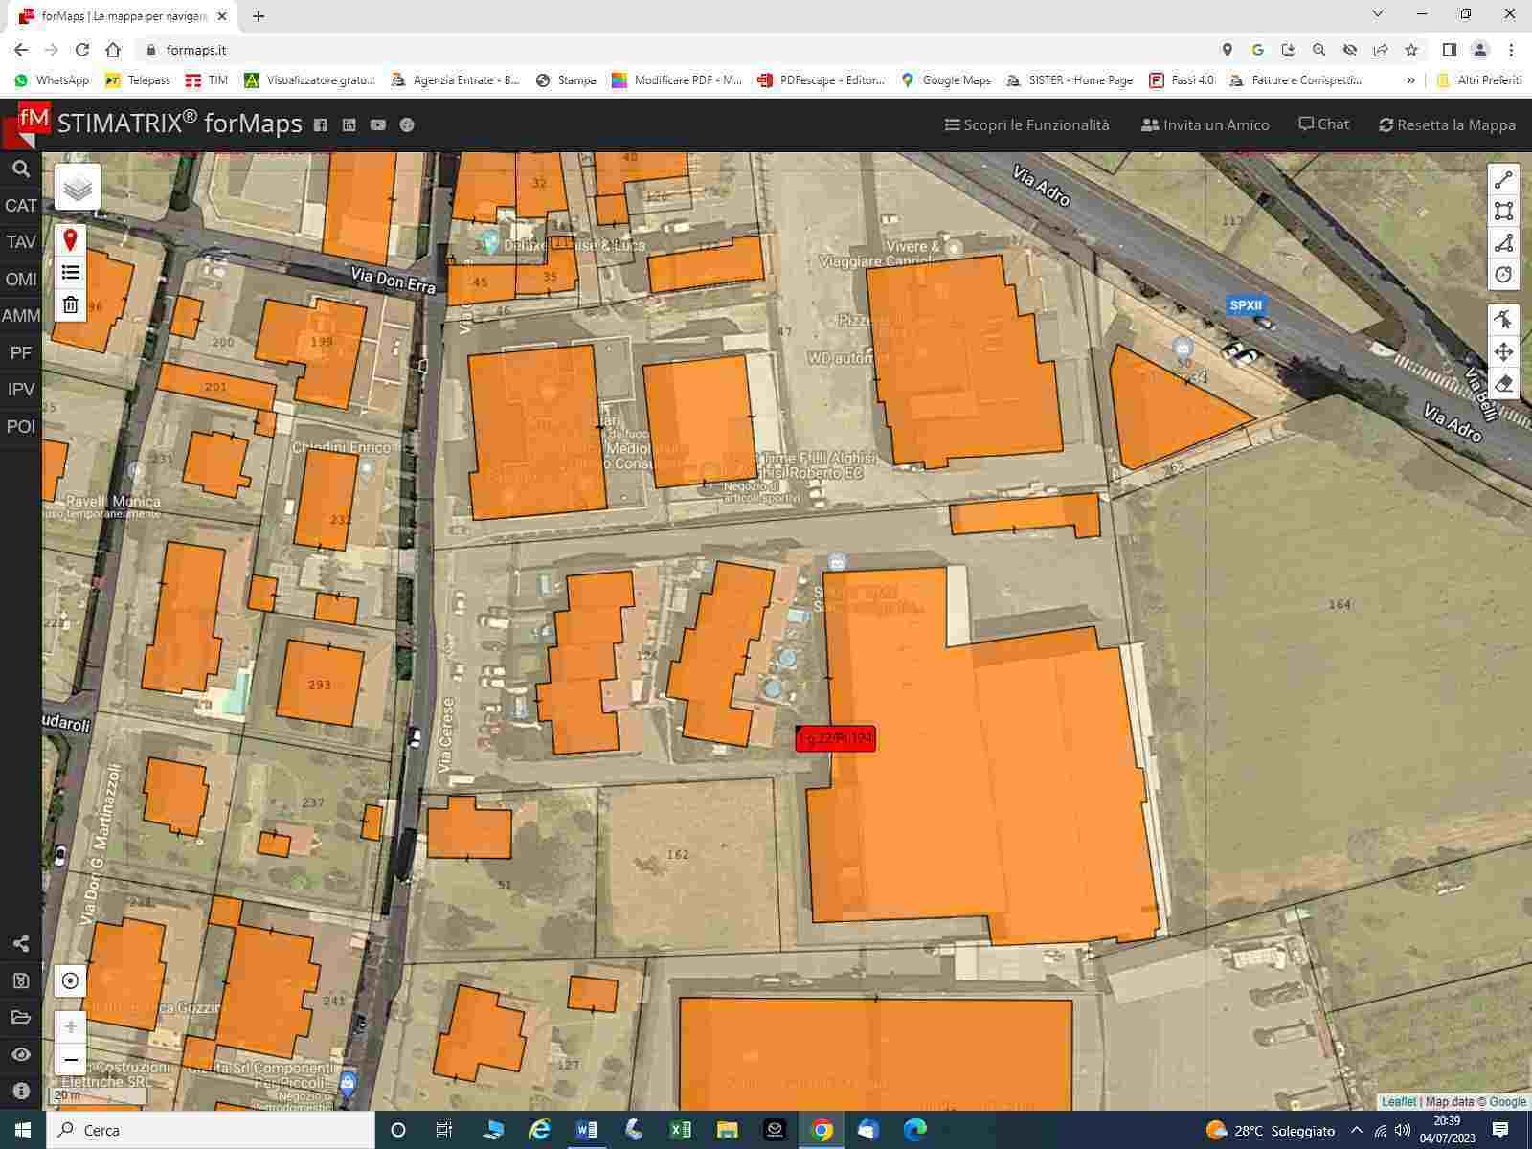This screenshot has width=1532, height=1149.
Task: Click the red marker pin tool
Action: 70,239
